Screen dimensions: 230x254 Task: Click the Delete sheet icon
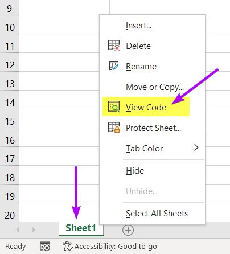pyautogui.click(x=114, y=46)
